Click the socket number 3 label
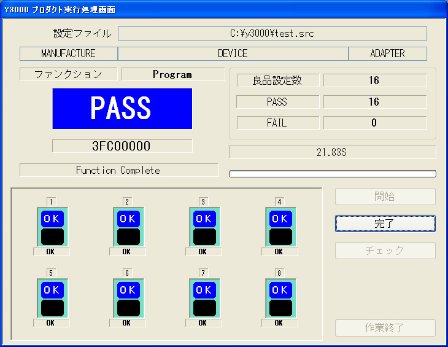Viewport: 448px width, 347px height. (203, 202)
